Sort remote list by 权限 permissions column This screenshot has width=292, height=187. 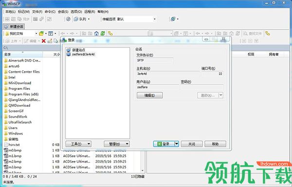click(251, 54)
